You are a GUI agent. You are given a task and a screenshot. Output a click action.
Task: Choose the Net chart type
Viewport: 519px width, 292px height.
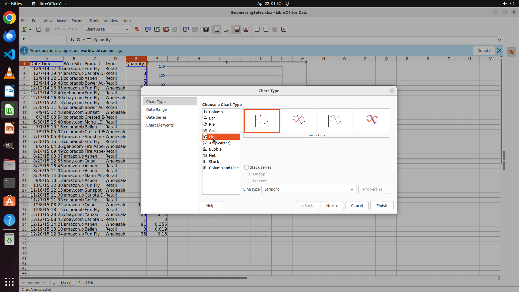pyautogui.click(x=212, y=155)
